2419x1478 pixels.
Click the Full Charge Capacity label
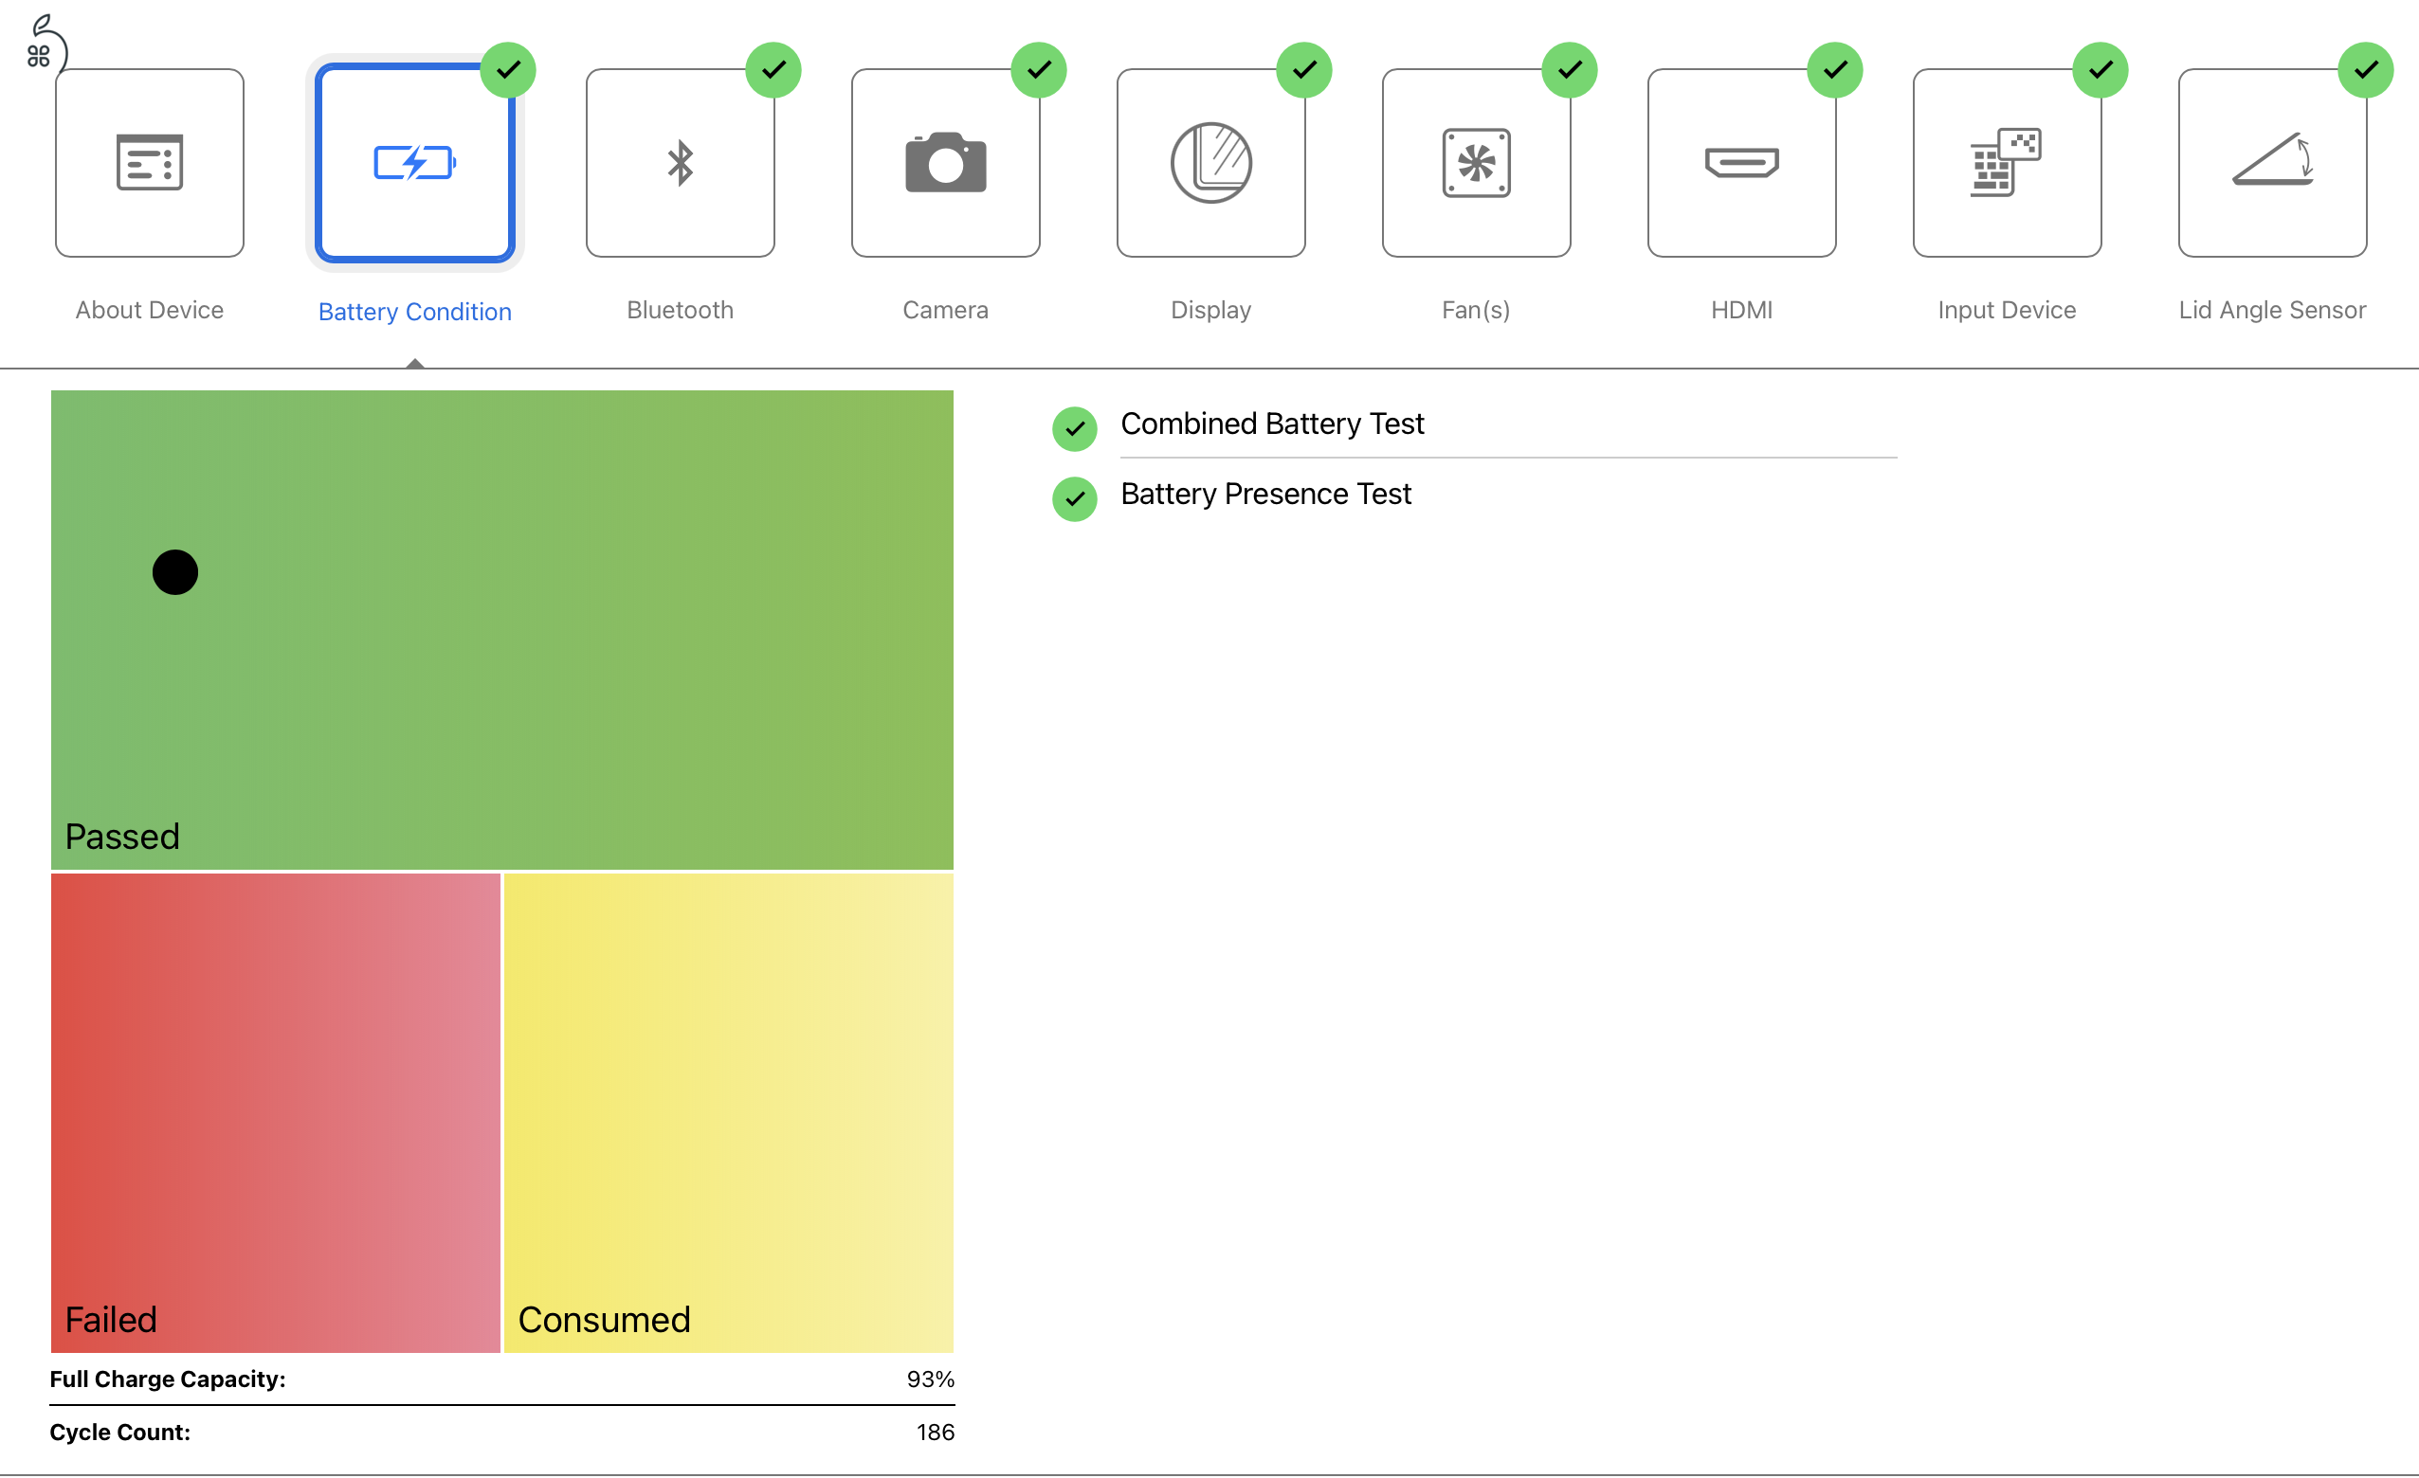pyautogui.click(x=168, y=1379)
